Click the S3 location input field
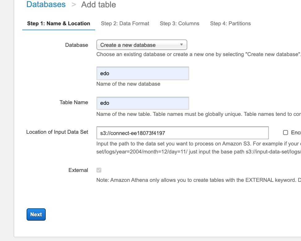The height and width of the screenshot is (241, 301). click(x=182, y=133)
